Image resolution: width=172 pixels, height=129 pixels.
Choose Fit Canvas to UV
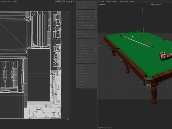tap(86, 37)
